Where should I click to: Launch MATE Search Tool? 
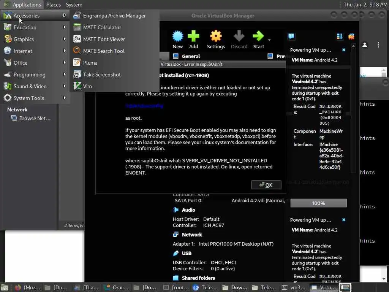(x=115, y=51)
